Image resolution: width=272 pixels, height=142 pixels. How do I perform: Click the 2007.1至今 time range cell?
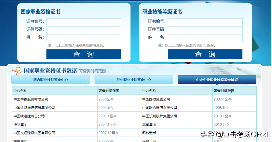pyautogui.click(x=234, y=99)
